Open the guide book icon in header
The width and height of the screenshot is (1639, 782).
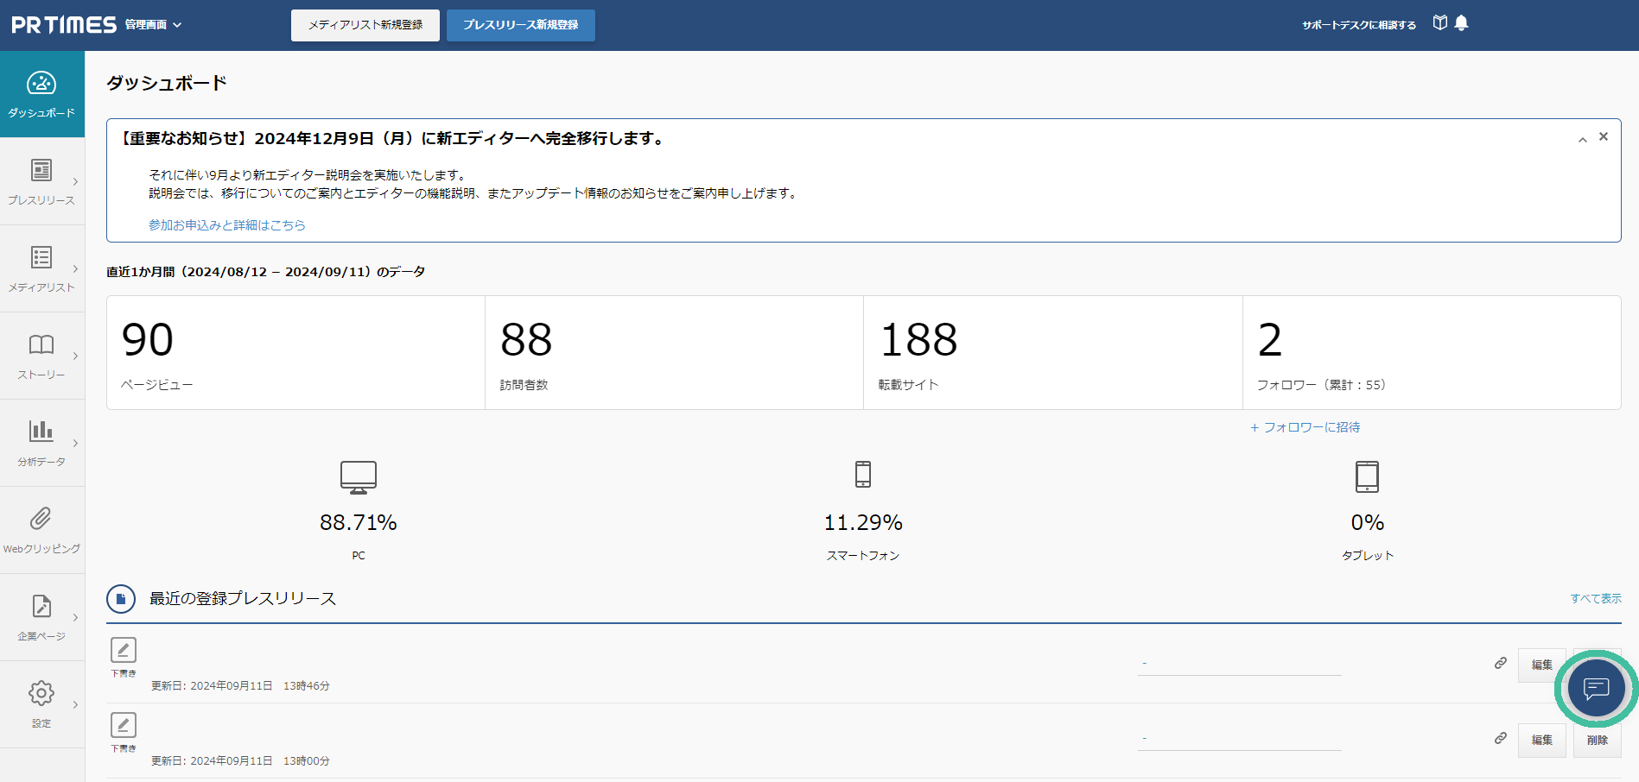(1439, 23)
